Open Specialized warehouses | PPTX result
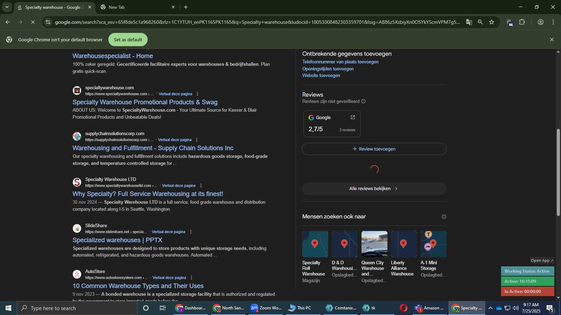 pos(117,240)
